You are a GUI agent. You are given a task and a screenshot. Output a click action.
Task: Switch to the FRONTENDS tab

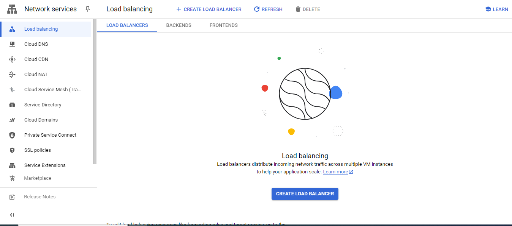pyautogui.click(x=223, y=25)
